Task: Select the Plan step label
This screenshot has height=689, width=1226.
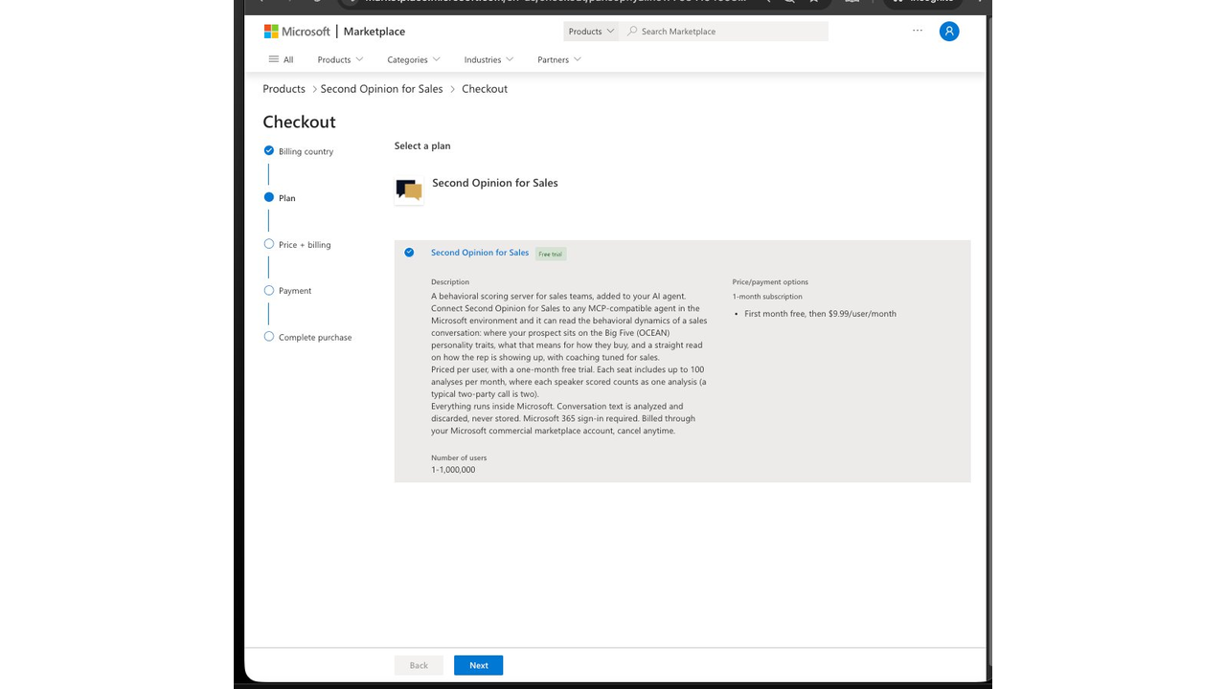Action: [x=287, y=198]
